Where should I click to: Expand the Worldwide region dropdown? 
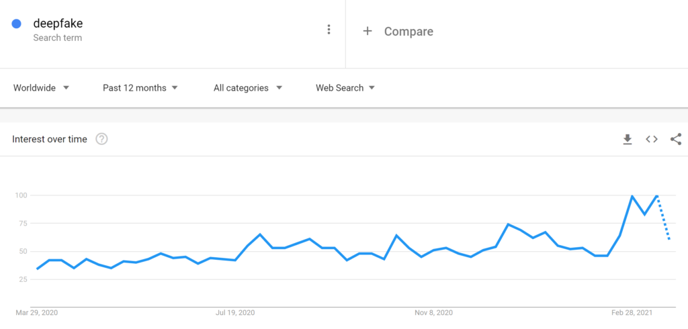pyautogui.click(x=41, y=88)
